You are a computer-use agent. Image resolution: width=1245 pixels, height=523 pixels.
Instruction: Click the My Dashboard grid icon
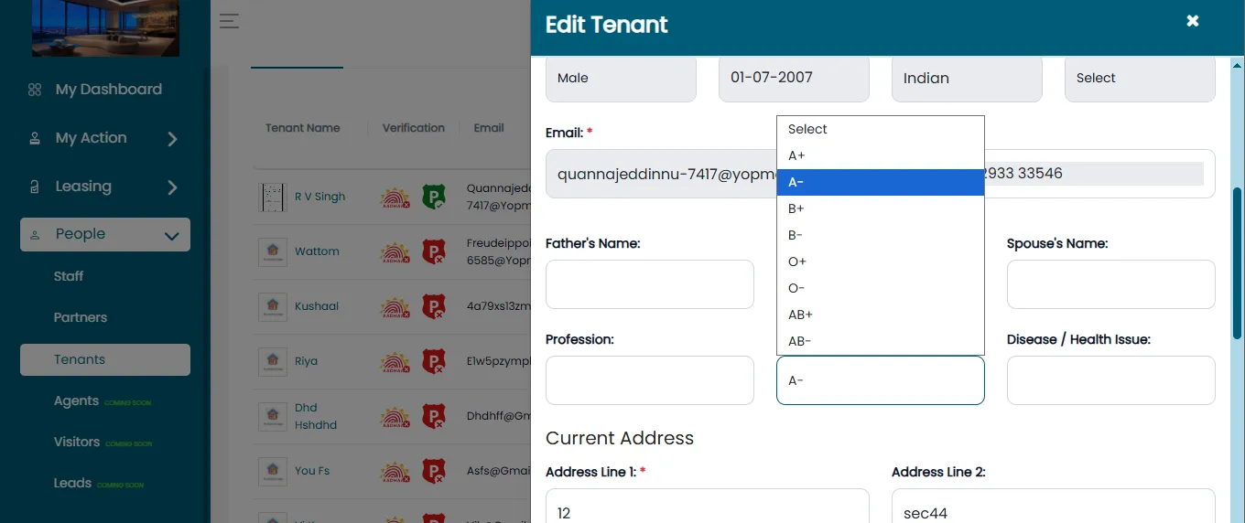(x=35, y=90)
